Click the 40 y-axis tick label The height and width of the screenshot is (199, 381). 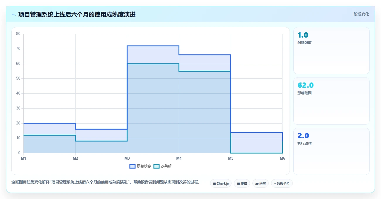18,93
